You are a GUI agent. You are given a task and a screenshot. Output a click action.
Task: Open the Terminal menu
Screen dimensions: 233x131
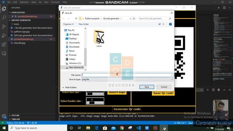pyautogui.click(x=55, y=2)
